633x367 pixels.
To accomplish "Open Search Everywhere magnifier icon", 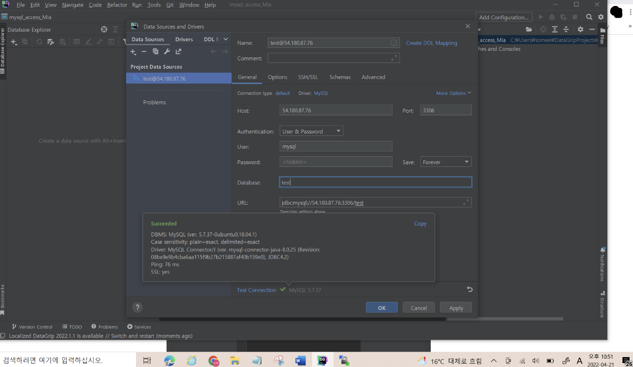I will click(589, 17).
